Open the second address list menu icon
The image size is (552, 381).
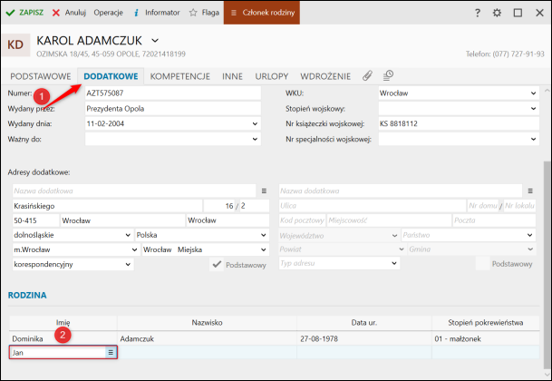point(530,191)
